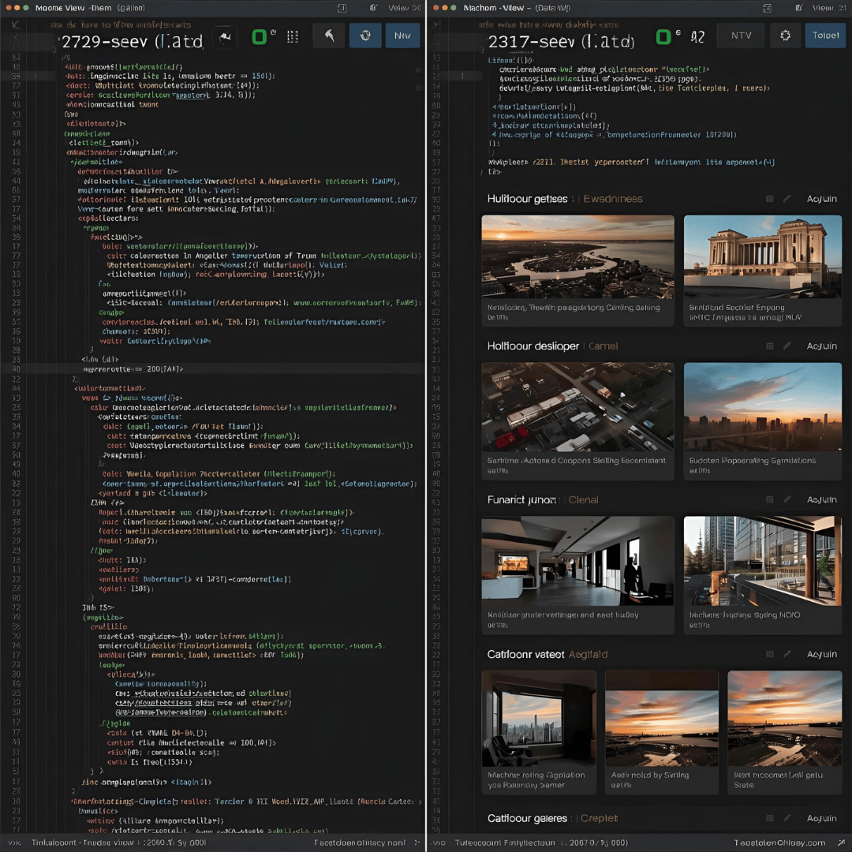
Task: Click the pencil edit icon beside Hulfioour getises
Action: 787,199
